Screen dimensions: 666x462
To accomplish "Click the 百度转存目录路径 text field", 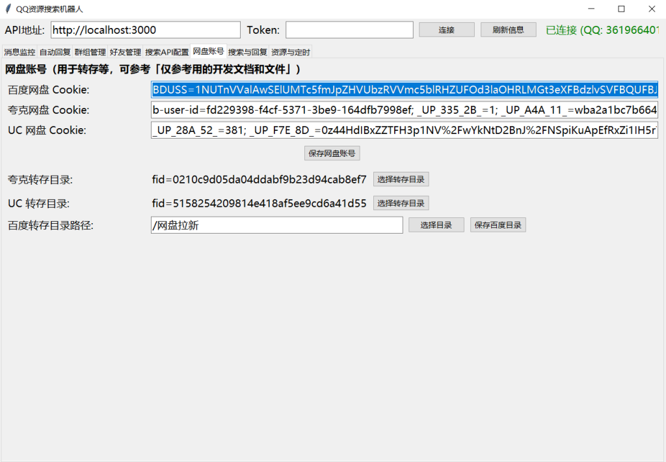I will tap(276, 225).
